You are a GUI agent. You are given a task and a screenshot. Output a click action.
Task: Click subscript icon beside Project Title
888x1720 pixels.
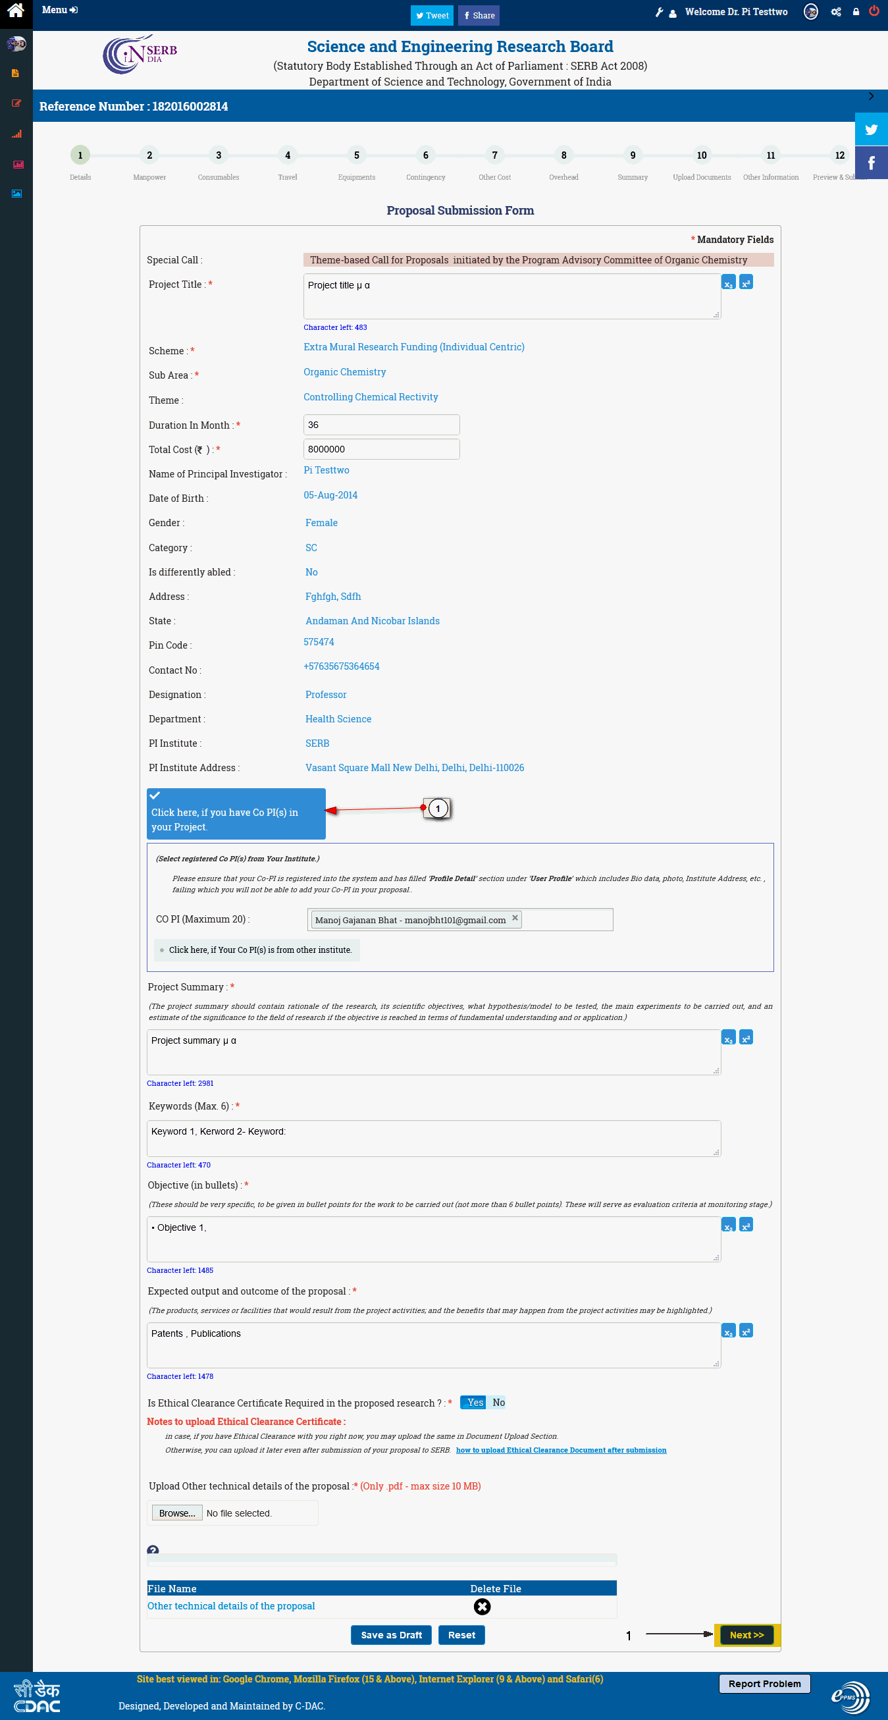click(729, 282)
